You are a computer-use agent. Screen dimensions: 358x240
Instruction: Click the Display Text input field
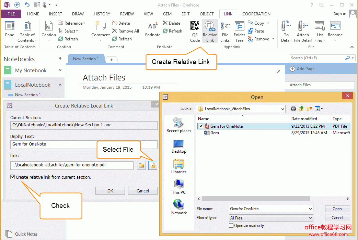click(x=84, y=144)
